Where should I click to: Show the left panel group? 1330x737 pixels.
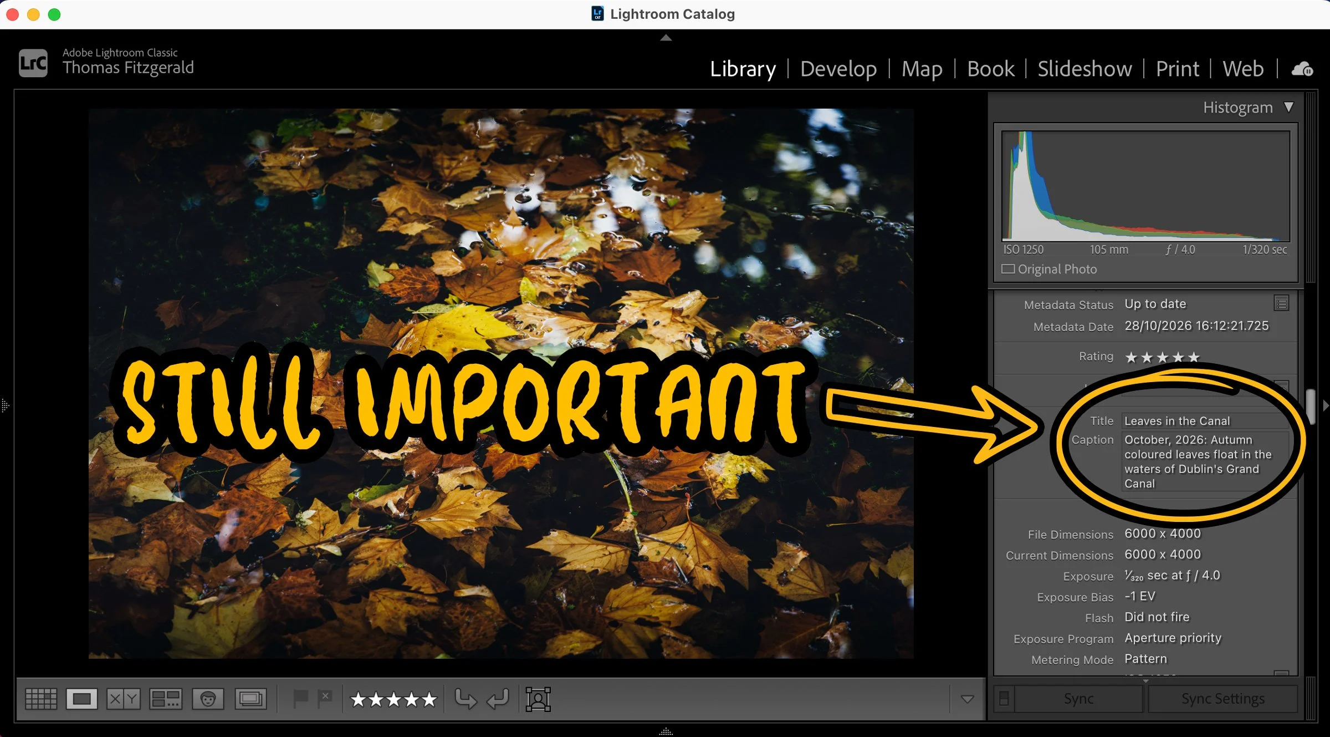point(5,405)
